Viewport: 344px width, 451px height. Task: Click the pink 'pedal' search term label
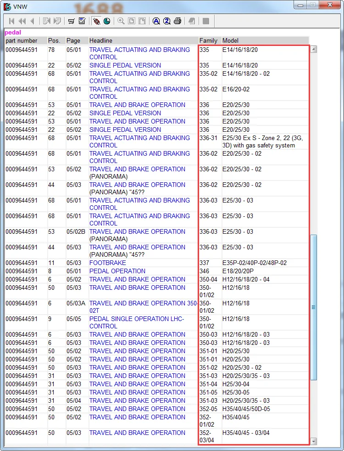pos(13,33)
